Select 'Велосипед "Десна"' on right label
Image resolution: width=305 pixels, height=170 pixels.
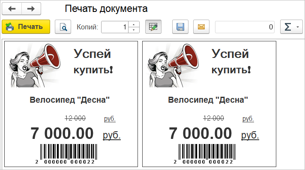pos(208,100)
